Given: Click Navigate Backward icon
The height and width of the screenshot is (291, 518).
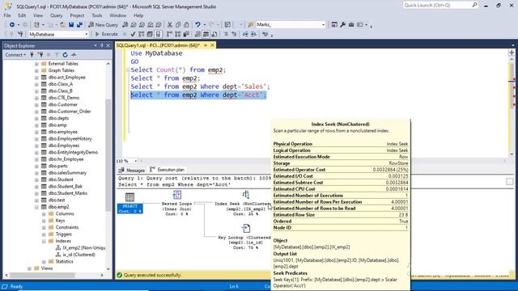Looking at the screenshot, I should [x=12, y=25].
